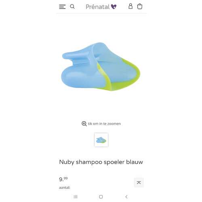The height and width of the screenshot is (202, 202).
Task: Tap the Android back arrow
Action: 126,197
